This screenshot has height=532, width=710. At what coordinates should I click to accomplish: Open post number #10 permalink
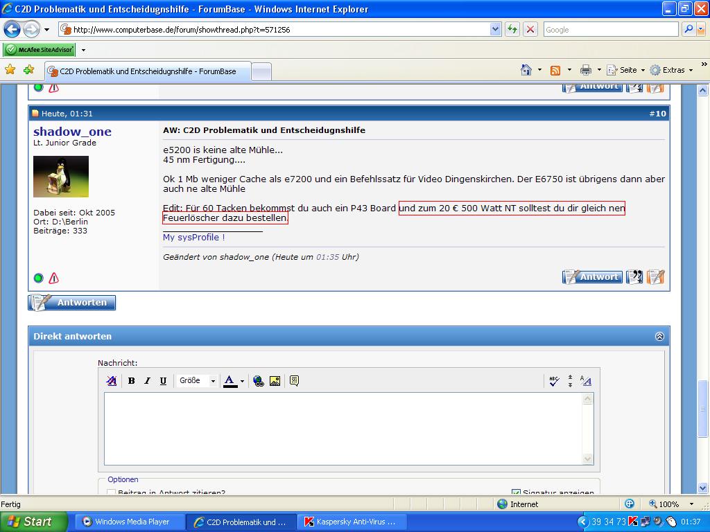point(657,114)
